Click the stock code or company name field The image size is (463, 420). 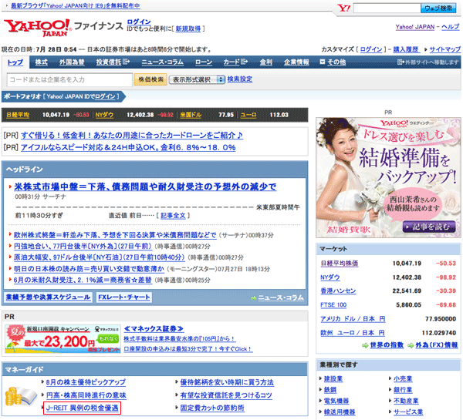[68, 79]
